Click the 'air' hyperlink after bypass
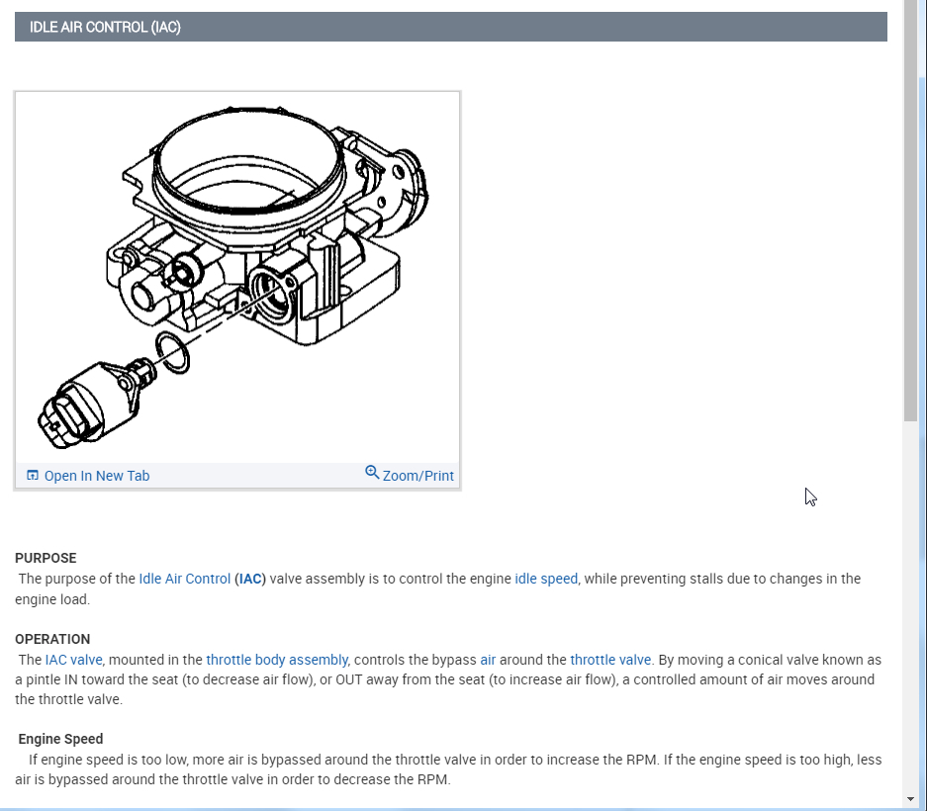927x811 pixels. [488, 660]
